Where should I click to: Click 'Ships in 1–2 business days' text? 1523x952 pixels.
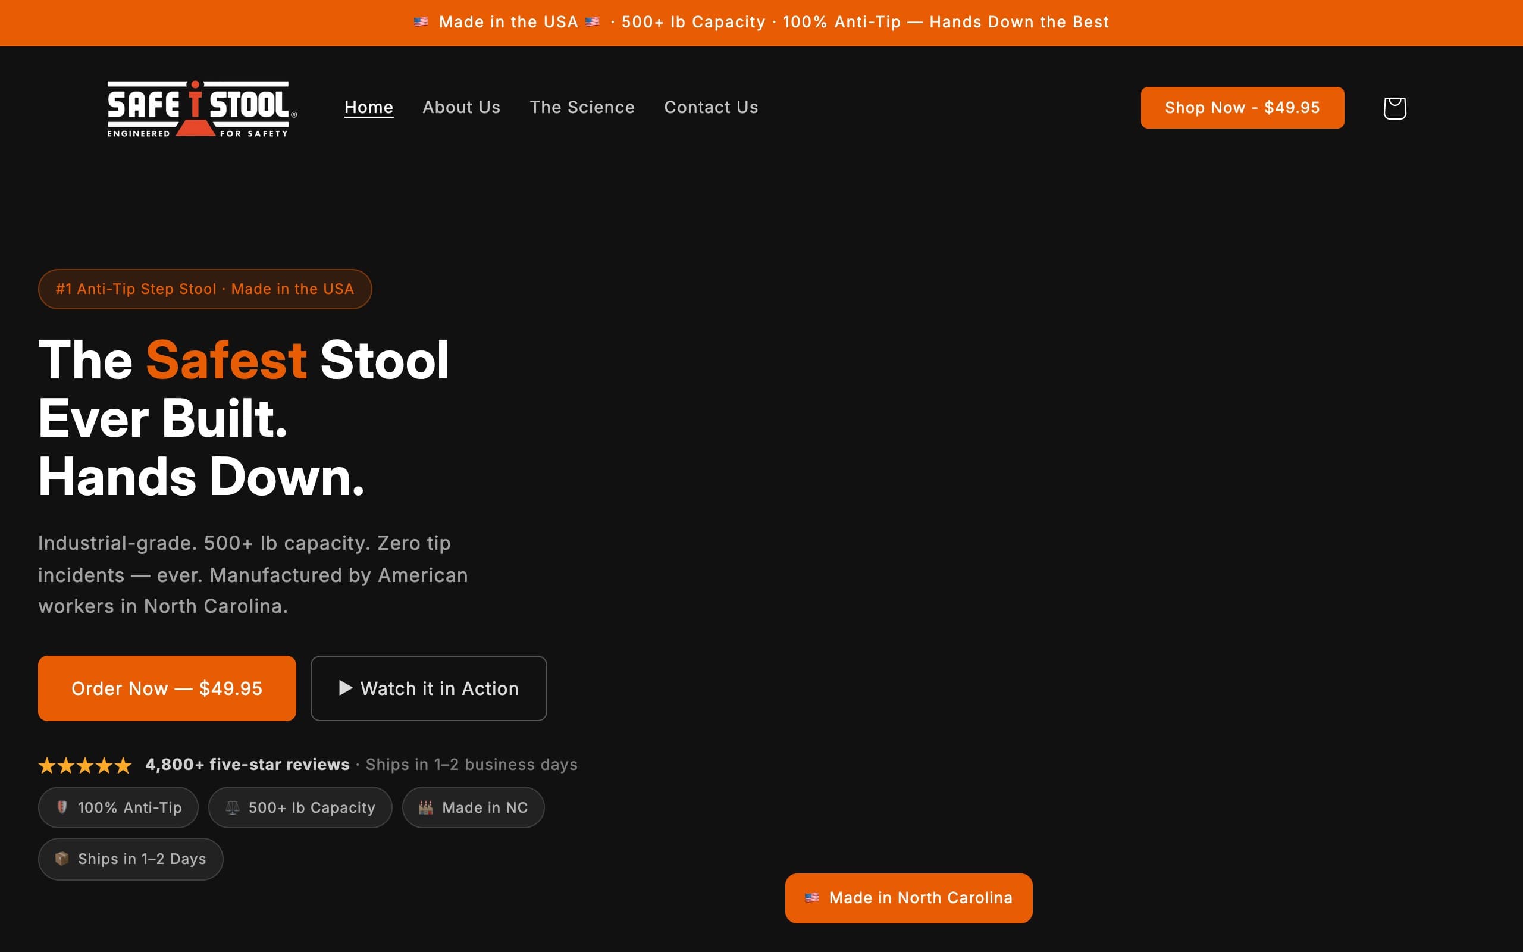coord(471,765)
